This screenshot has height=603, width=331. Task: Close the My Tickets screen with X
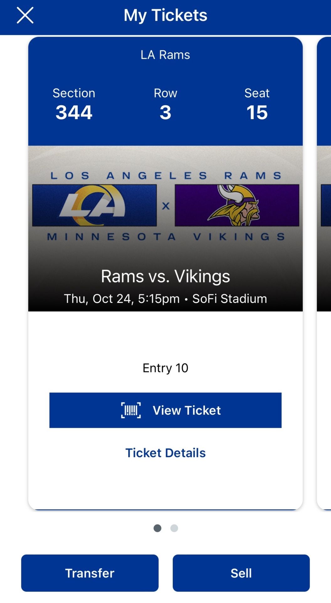point(25,15)
